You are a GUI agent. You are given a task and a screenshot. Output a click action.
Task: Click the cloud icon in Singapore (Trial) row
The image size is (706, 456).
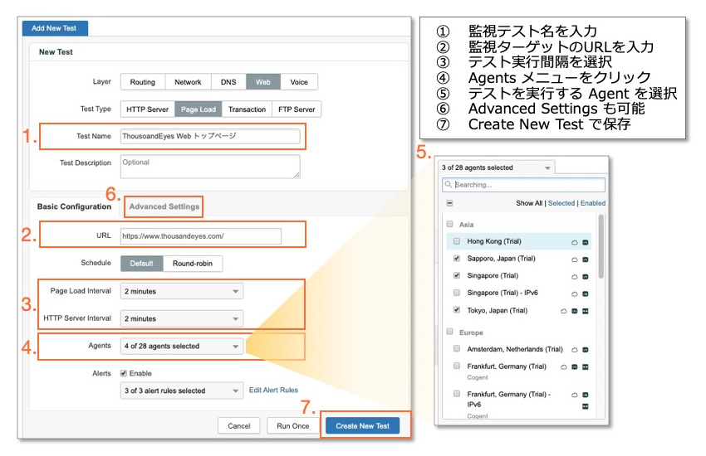pyautogui.click(x=573, y=276)
